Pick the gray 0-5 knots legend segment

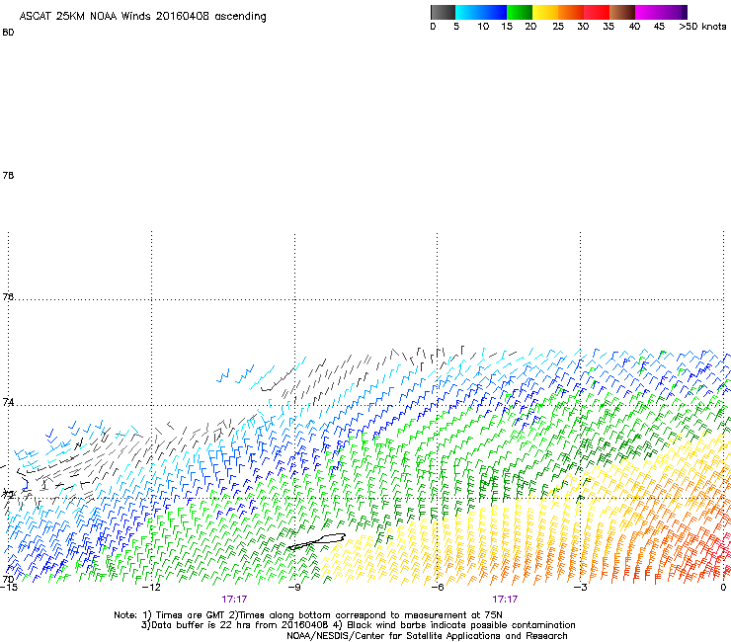443,12
